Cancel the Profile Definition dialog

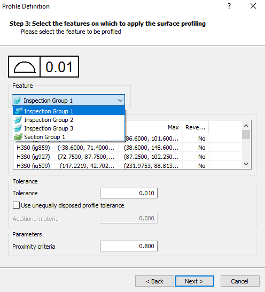point(240,281)
